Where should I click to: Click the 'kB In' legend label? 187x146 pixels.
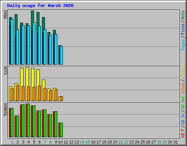183,119
